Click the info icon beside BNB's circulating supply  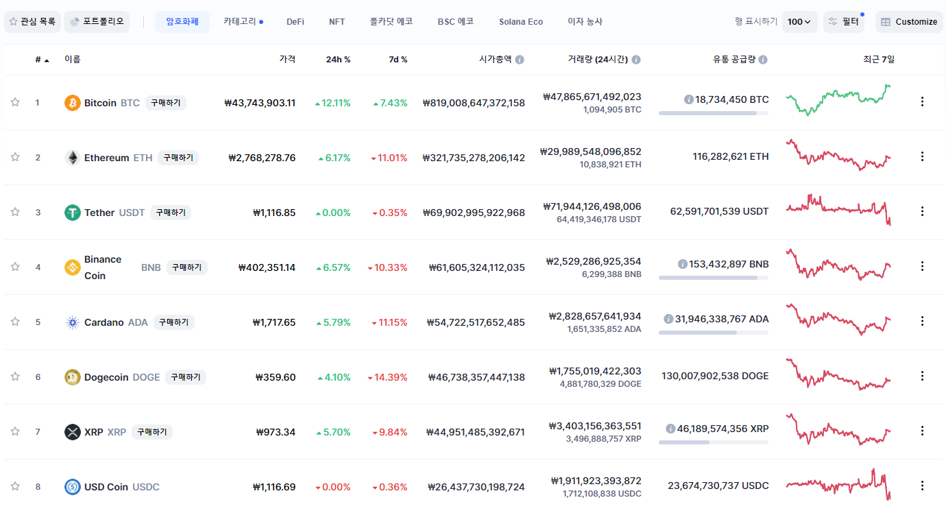point(682,264)
